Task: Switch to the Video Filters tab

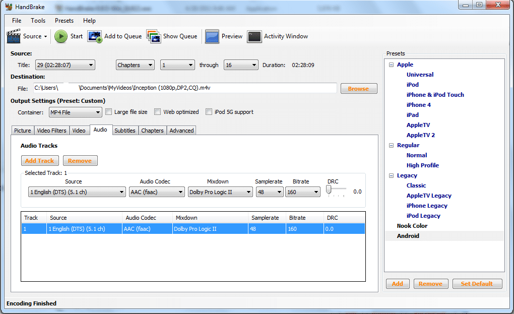Action: (52, 131)
